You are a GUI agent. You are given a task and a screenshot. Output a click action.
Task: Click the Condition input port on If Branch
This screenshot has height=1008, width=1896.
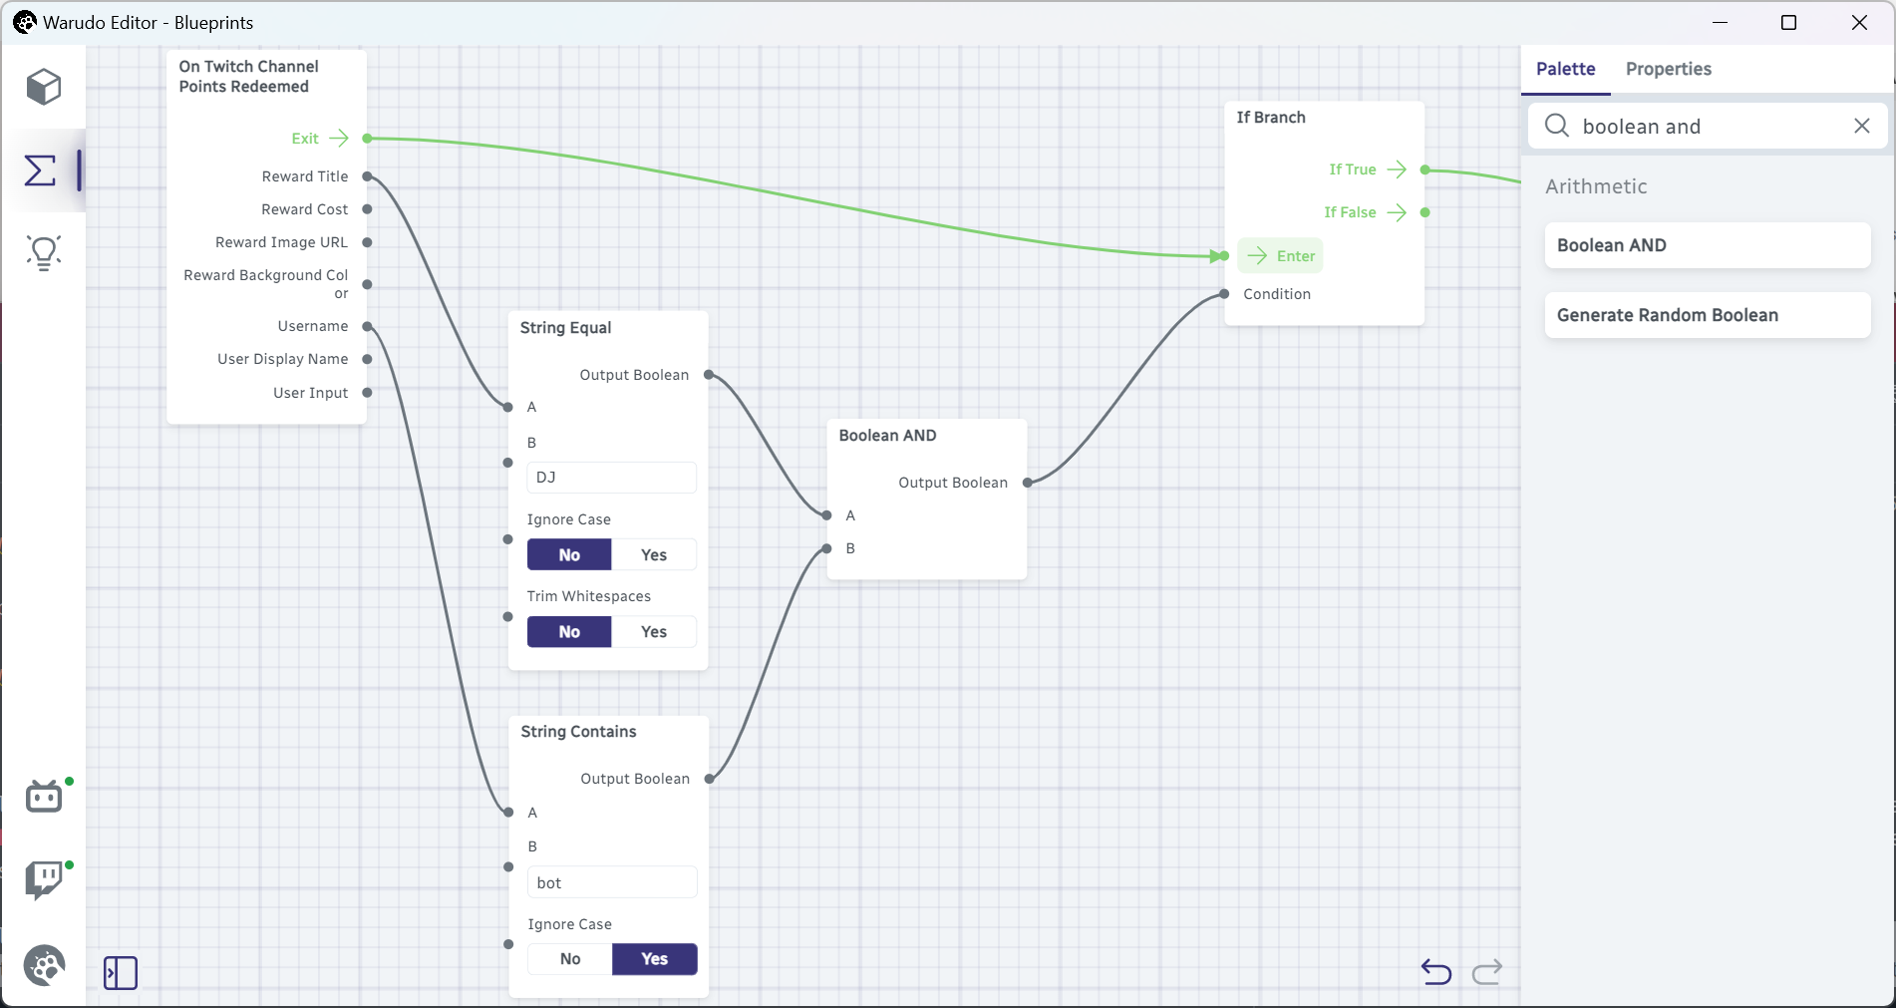[1224, 294]
